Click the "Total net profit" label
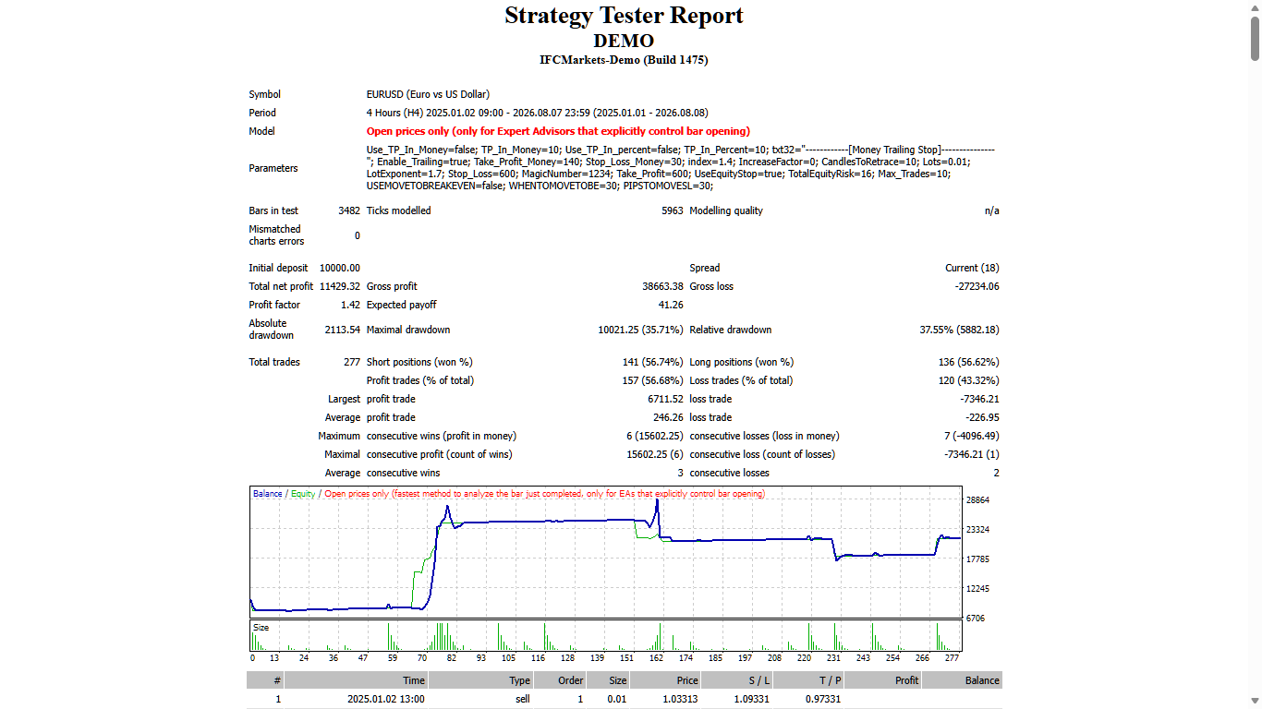This screenshot has width=1262, height=709. [281, 286]
